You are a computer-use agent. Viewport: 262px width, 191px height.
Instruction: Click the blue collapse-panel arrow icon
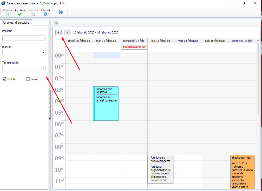click(61, 12)
